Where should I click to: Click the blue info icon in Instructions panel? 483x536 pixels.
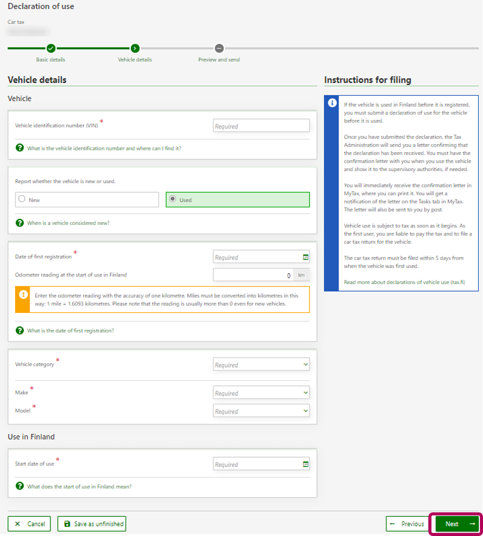(x=332, y=103)
